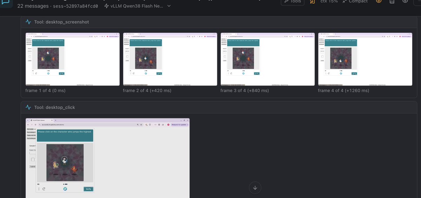The width and height of the screenshot is (421, 198).
Task: Click the caption frame 3 of 4 (+840 ms)
Action: click(x=245, y=90)
